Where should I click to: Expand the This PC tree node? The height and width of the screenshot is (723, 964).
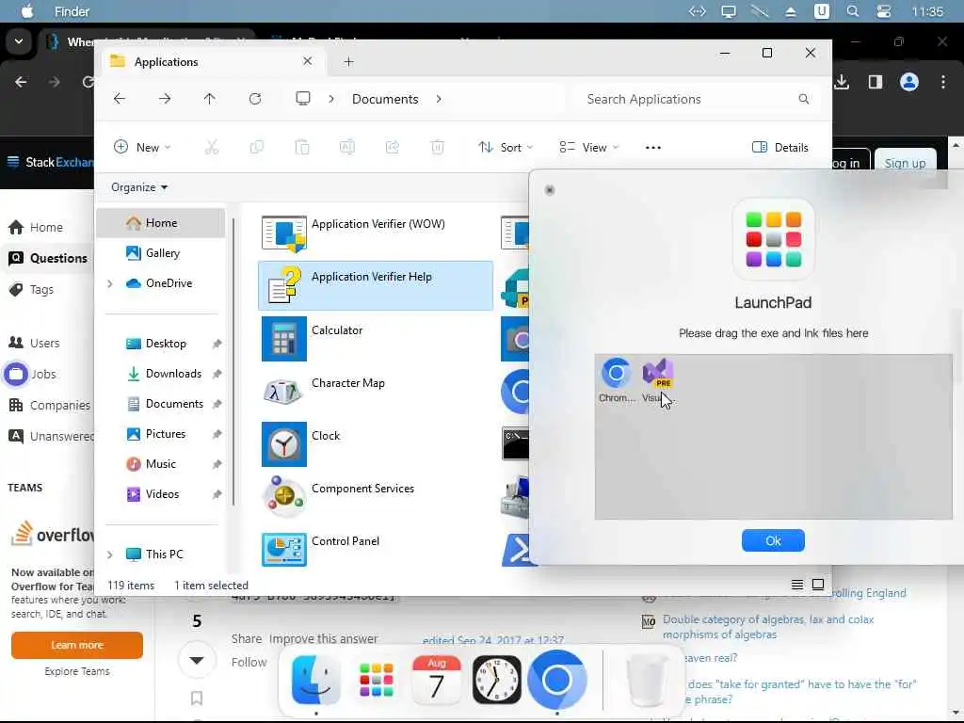point(109,554)
